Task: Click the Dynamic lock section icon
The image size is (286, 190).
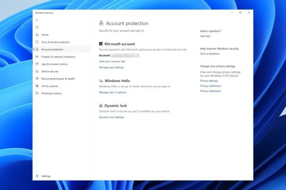Action: click(101, 106)
